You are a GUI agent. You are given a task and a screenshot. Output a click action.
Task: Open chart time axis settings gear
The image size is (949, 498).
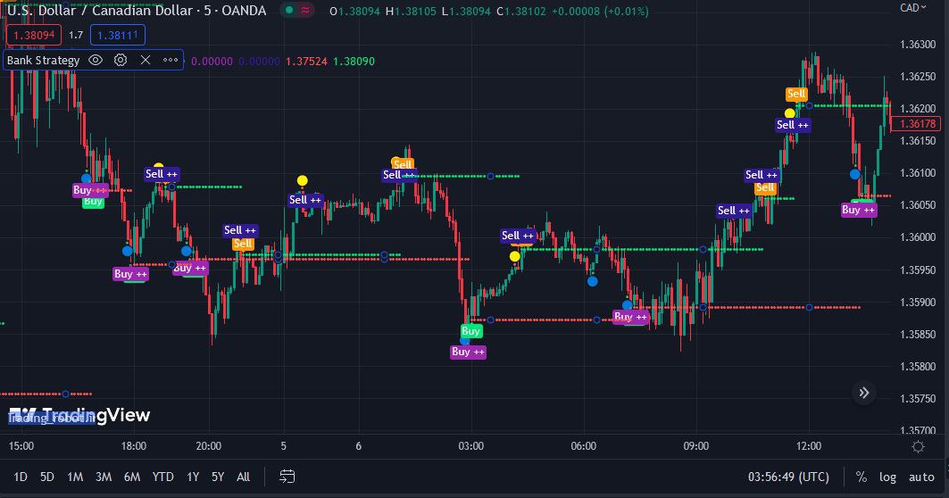click(918, 446)
